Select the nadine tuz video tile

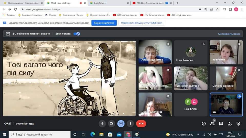(226, 52)
